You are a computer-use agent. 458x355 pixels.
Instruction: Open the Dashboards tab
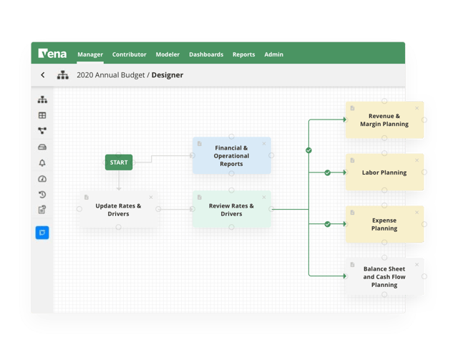(206, 54)
